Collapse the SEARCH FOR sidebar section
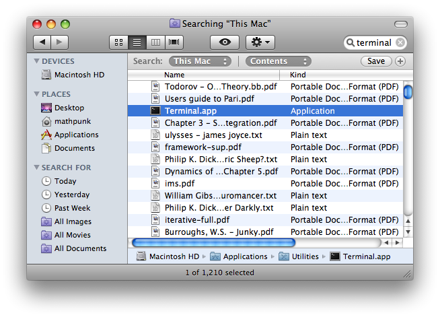Image resolution: width=440 pixels, height=317 pixels. coord(36,168)
